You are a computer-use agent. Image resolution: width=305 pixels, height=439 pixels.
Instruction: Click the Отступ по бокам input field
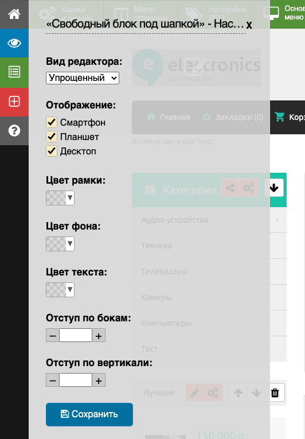[76, 335]
